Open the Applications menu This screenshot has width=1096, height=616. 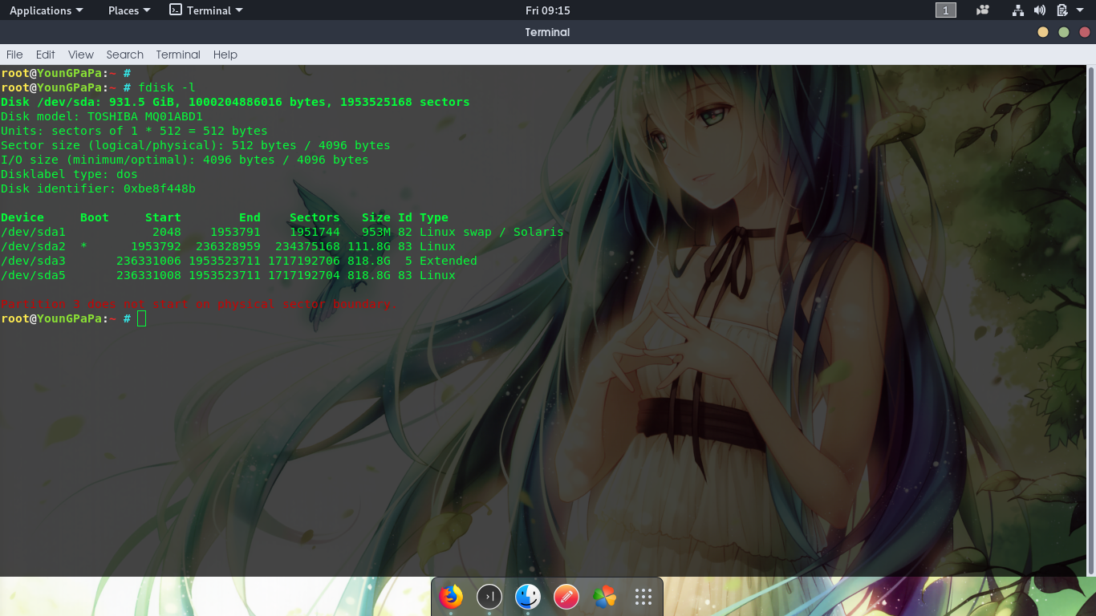point(46,10)
